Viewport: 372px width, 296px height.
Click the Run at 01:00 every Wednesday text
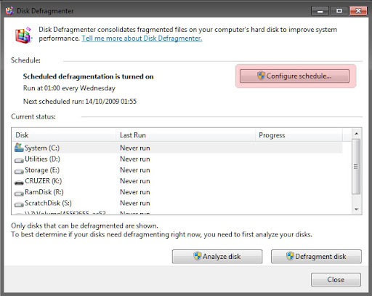pos(69,88)
